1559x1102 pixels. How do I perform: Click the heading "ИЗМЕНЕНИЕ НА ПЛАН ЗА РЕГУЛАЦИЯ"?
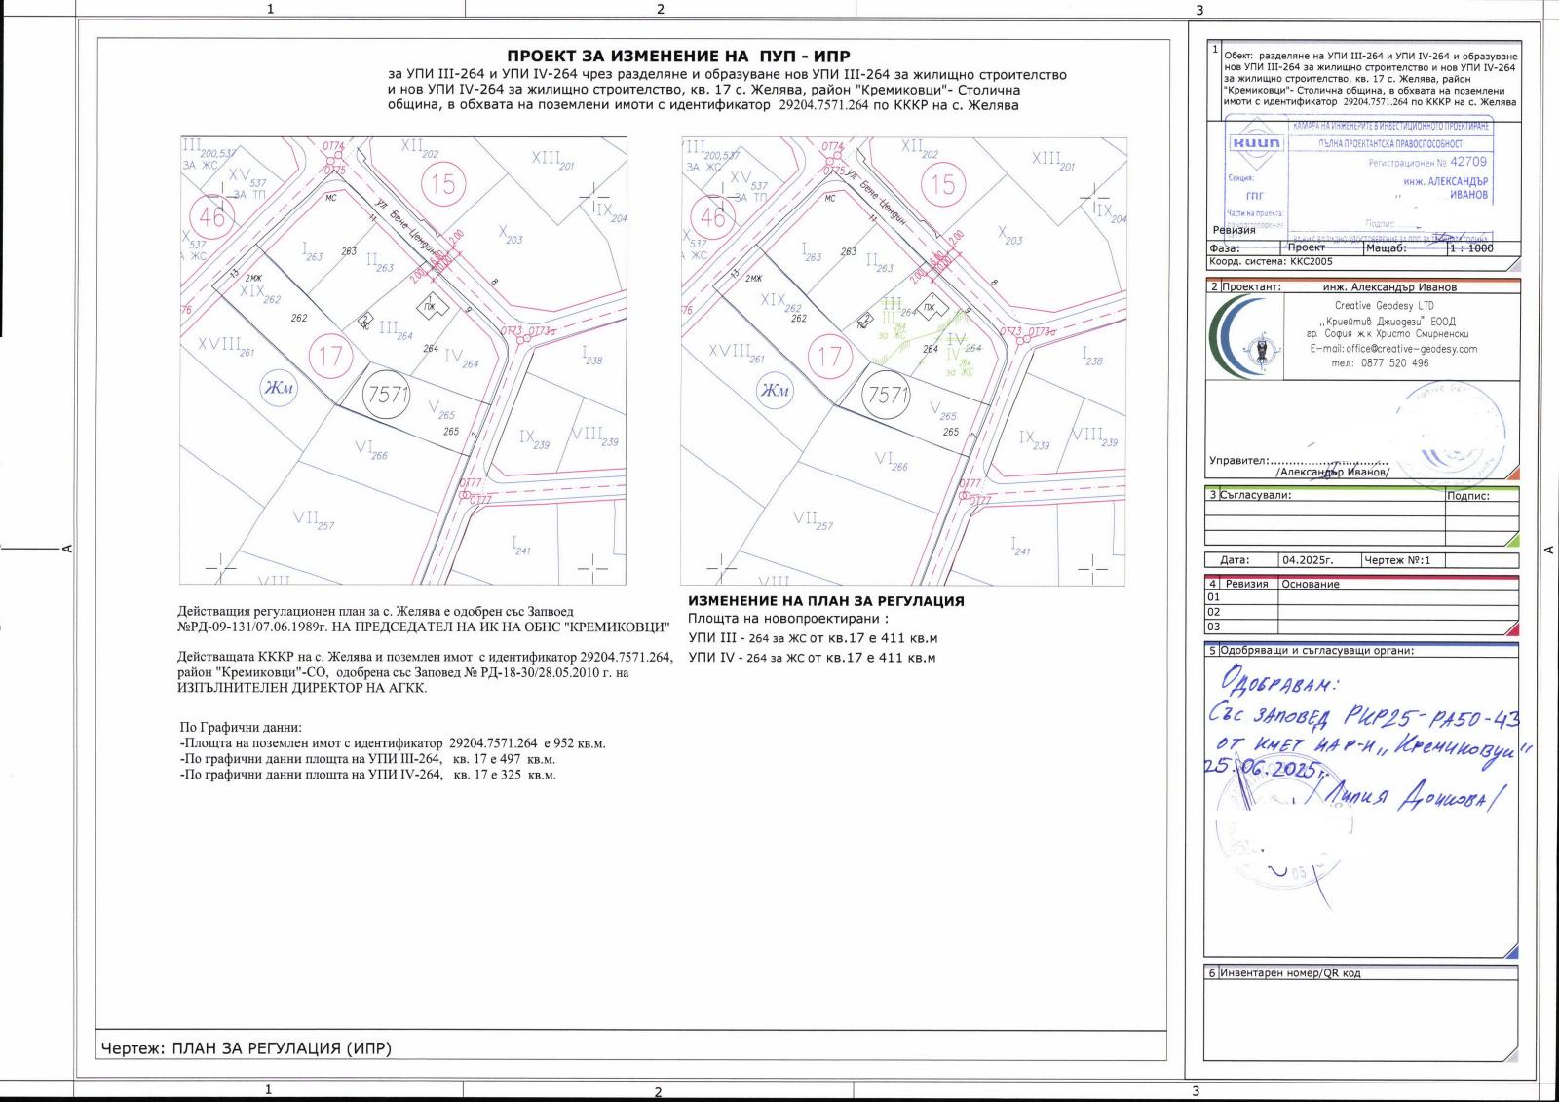point(826,601)
